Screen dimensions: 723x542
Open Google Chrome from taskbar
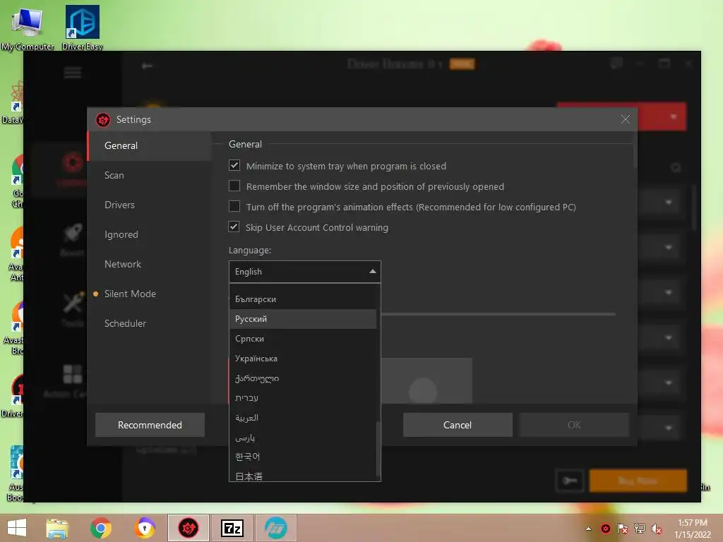coord(100,528)
